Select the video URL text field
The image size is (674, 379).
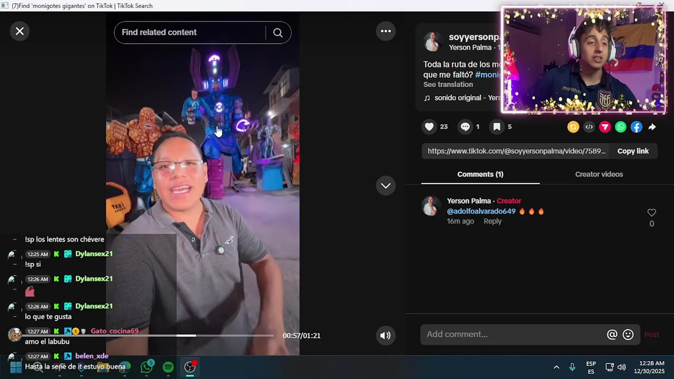pyautogui.click(x=516, y=151)
